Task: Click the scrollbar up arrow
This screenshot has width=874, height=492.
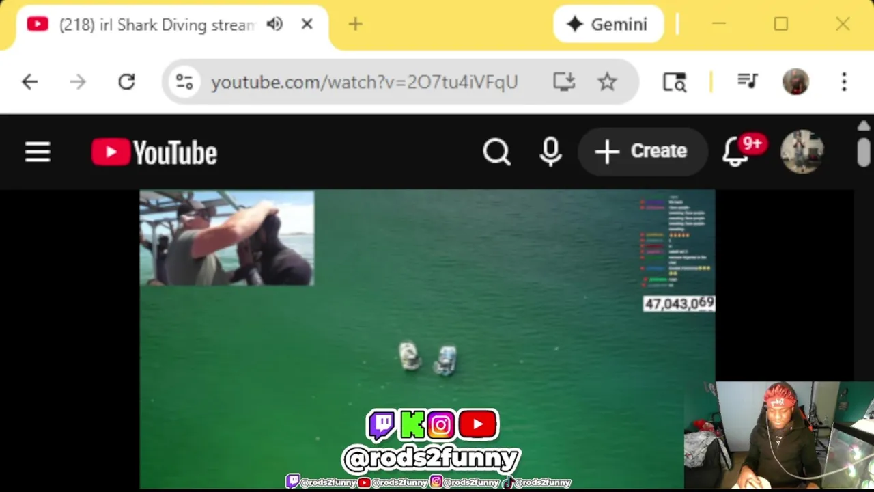Action: pos(864,126)
